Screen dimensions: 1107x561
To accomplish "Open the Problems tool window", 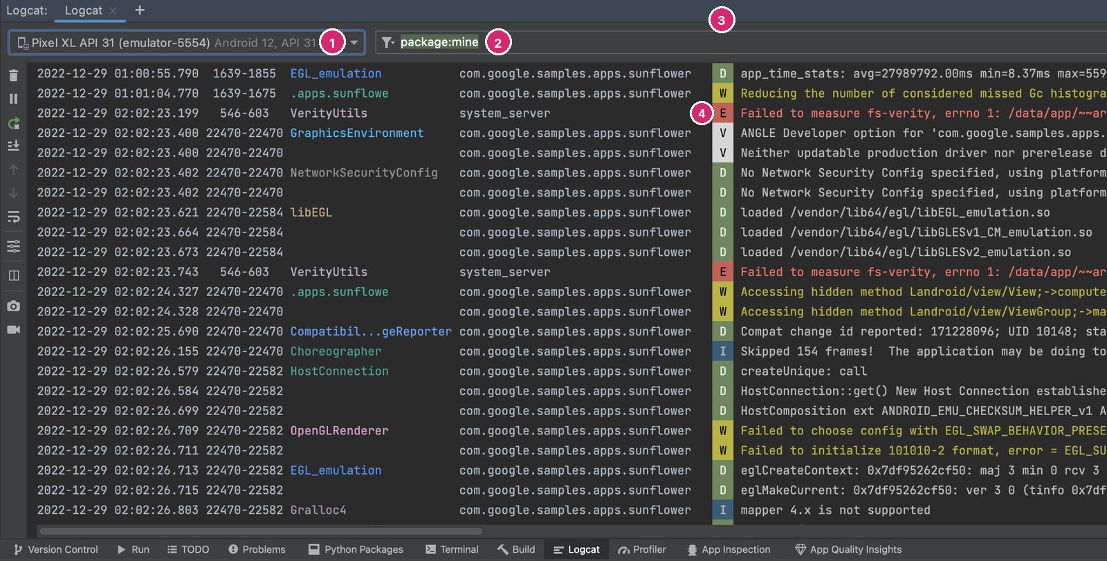I will [257, 549].
